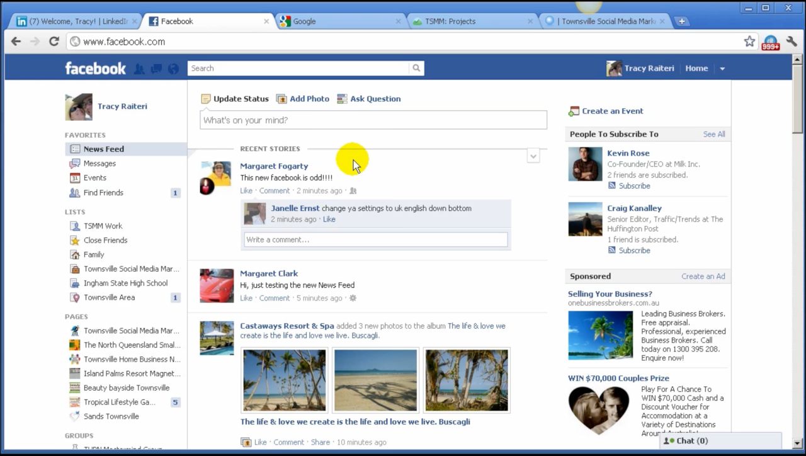Image resolution: width=806 pixels, height=456 pixels.
Task: Click See All subscriptions link
Action: click(714, 134)
